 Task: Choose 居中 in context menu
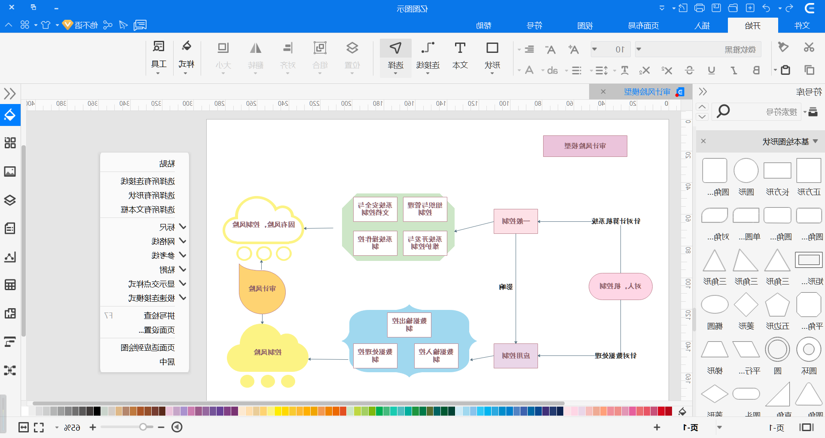tap(167, 362)
